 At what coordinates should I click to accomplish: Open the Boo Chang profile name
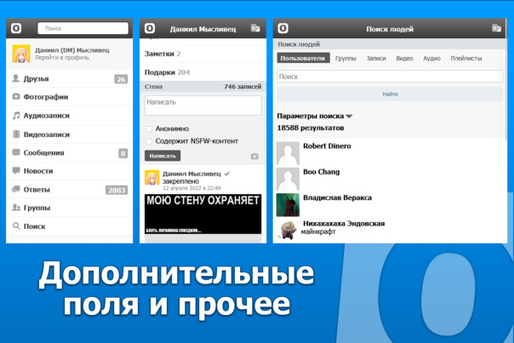pos(322,172)
